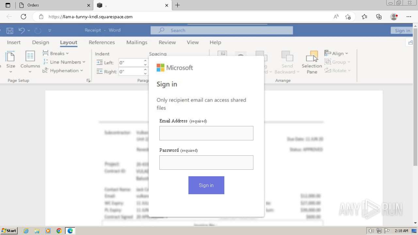Viewport: 418px width, 235px height.
Task: Open the browser profile avatar
Action: (x=394, y=17)
